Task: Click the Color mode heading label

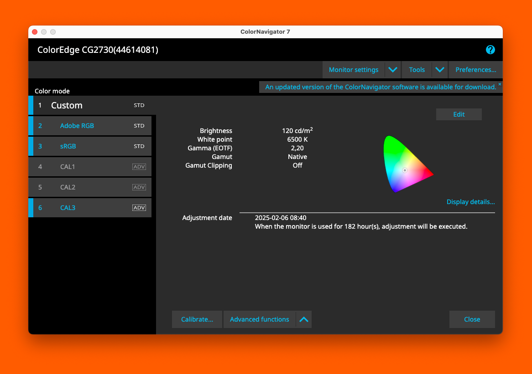Action: (x=52, y=91)
